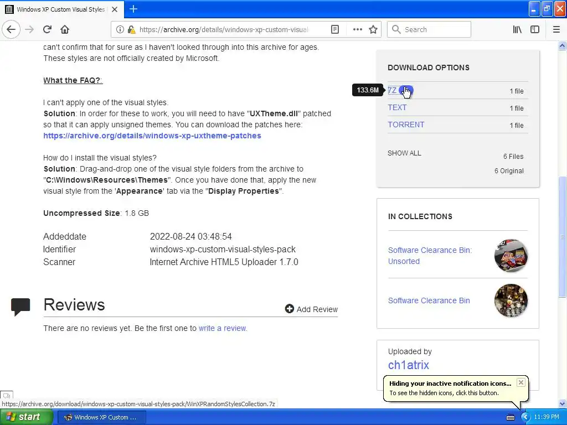Viewport: 567px width, 425px height.
Task: Click the Uncompressed Size 1.8 GB text
Action: pos(96,213)
